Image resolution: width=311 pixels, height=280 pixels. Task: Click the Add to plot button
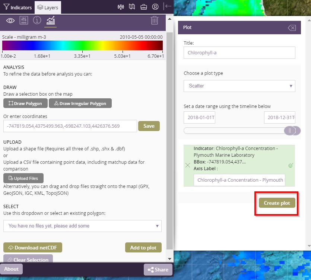pos(143,248)
